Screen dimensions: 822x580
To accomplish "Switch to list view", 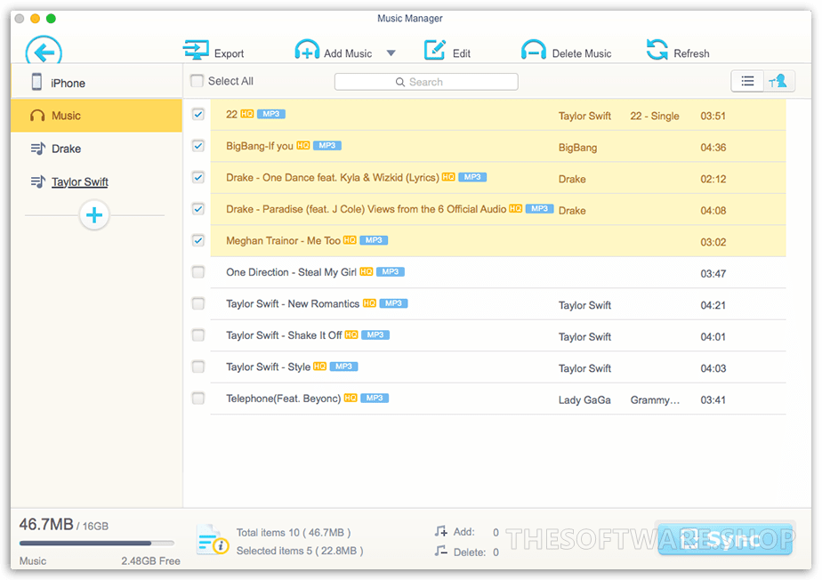I will [x=747, y=81].
